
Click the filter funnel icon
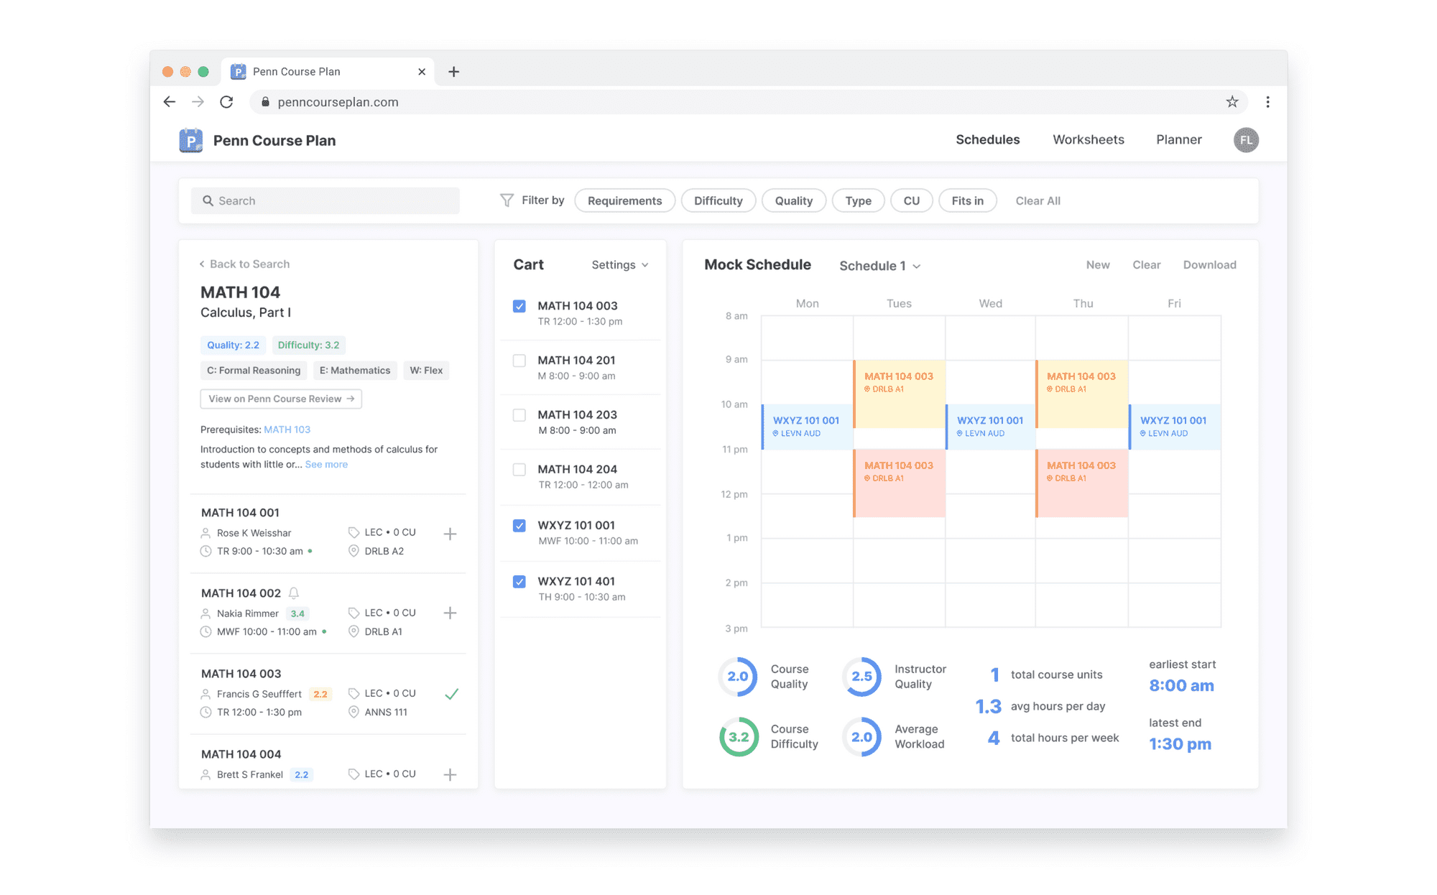coord(506,200)
